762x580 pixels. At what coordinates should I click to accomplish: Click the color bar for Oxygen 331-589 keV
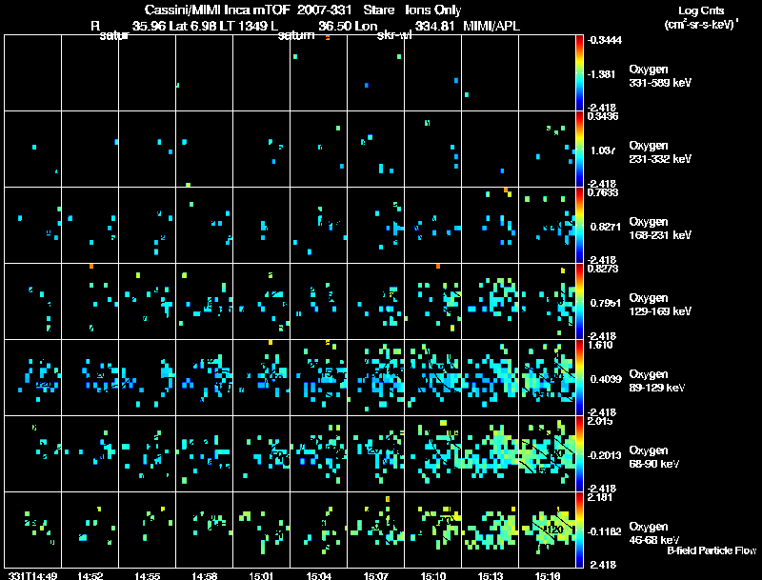[x=580, y=72]
